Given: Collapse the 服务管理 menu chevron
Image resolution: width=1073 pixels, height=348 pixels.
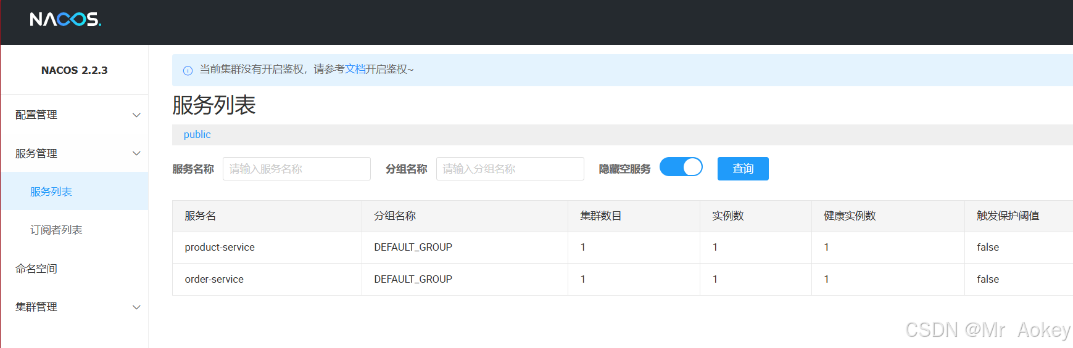Looking at the screenshot, I should point(136,153).
